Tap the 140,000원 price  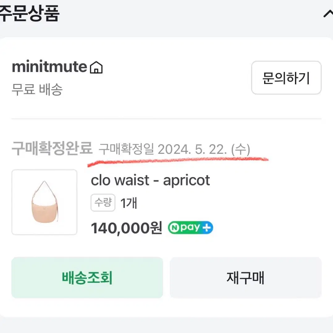[x=127, y=228]
